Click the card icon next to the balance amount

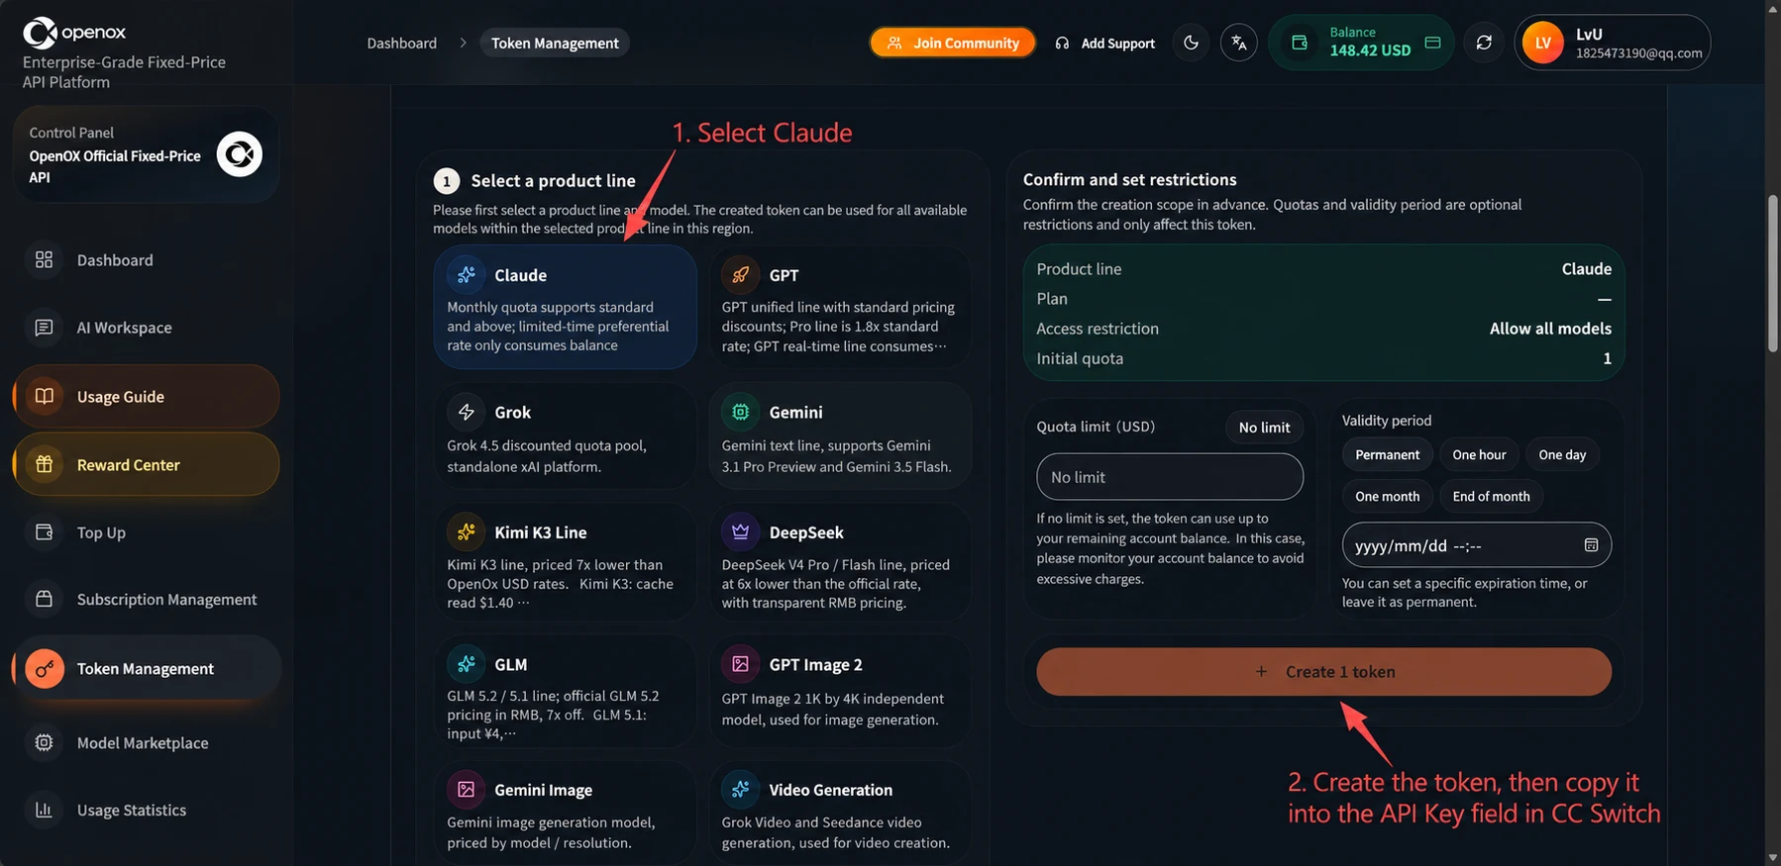(x=1432, y=43)
